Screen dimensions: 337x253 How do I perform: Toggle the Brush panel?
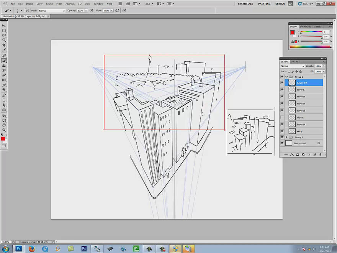pos(27,11)
